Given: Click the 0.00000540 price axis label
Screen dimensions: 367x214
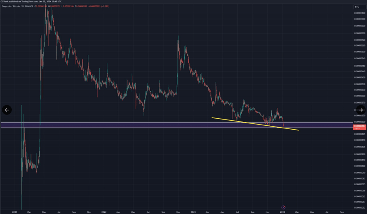Looking at the screenshot, I should [x=360, y=59].
